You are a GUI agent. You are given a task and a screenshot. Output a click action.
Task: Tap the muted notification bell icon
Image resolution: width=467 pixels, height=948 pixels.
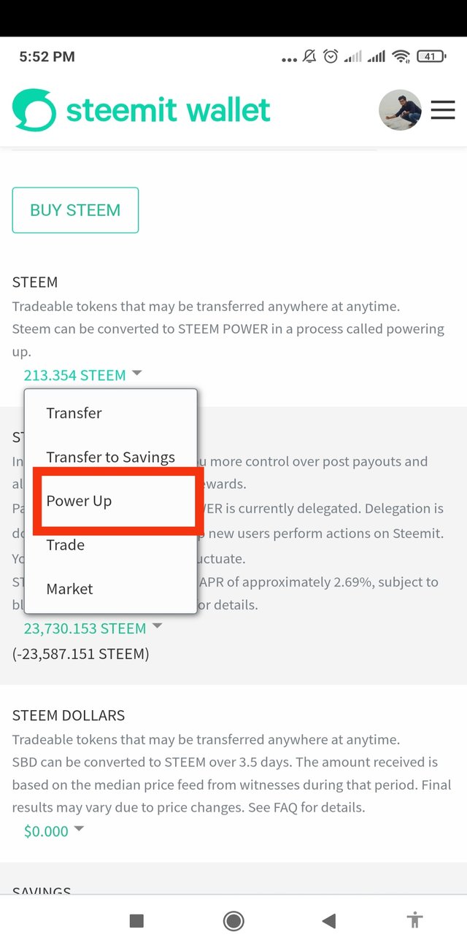[x=309, y=56]
